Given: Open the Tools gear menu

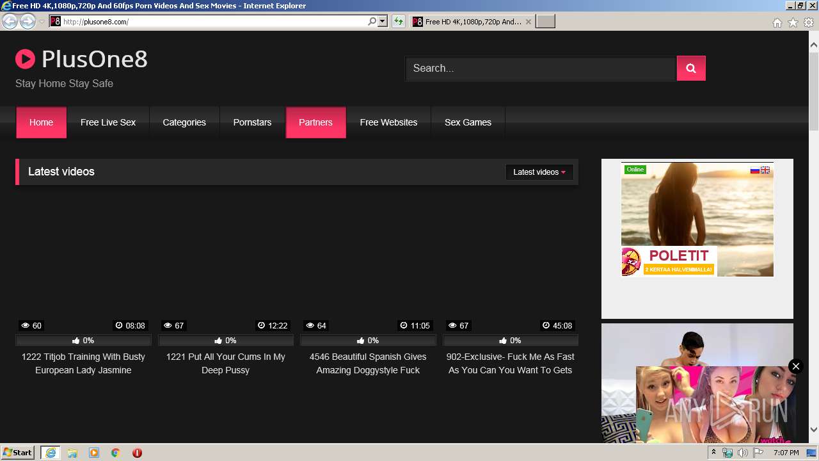Looking at the screenshot, I should 809,22.
